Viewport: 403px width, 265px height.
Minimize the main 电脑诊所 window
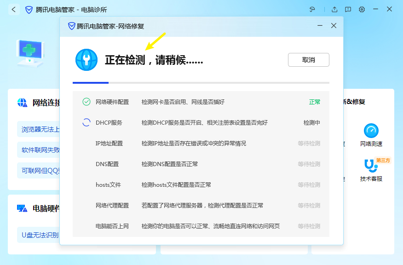point(375,9)
